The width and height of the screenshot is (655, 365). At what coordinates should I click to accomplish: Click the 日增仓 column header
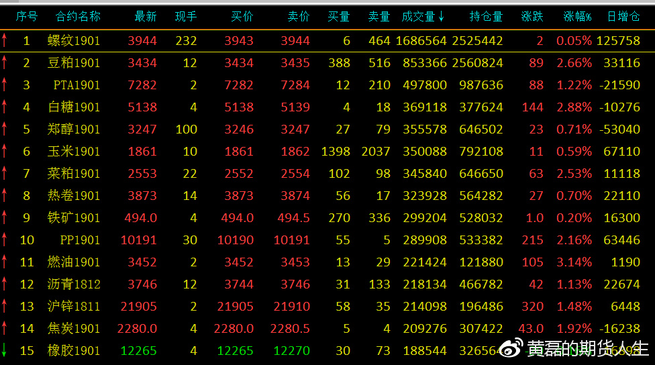[x=623, y=17]
